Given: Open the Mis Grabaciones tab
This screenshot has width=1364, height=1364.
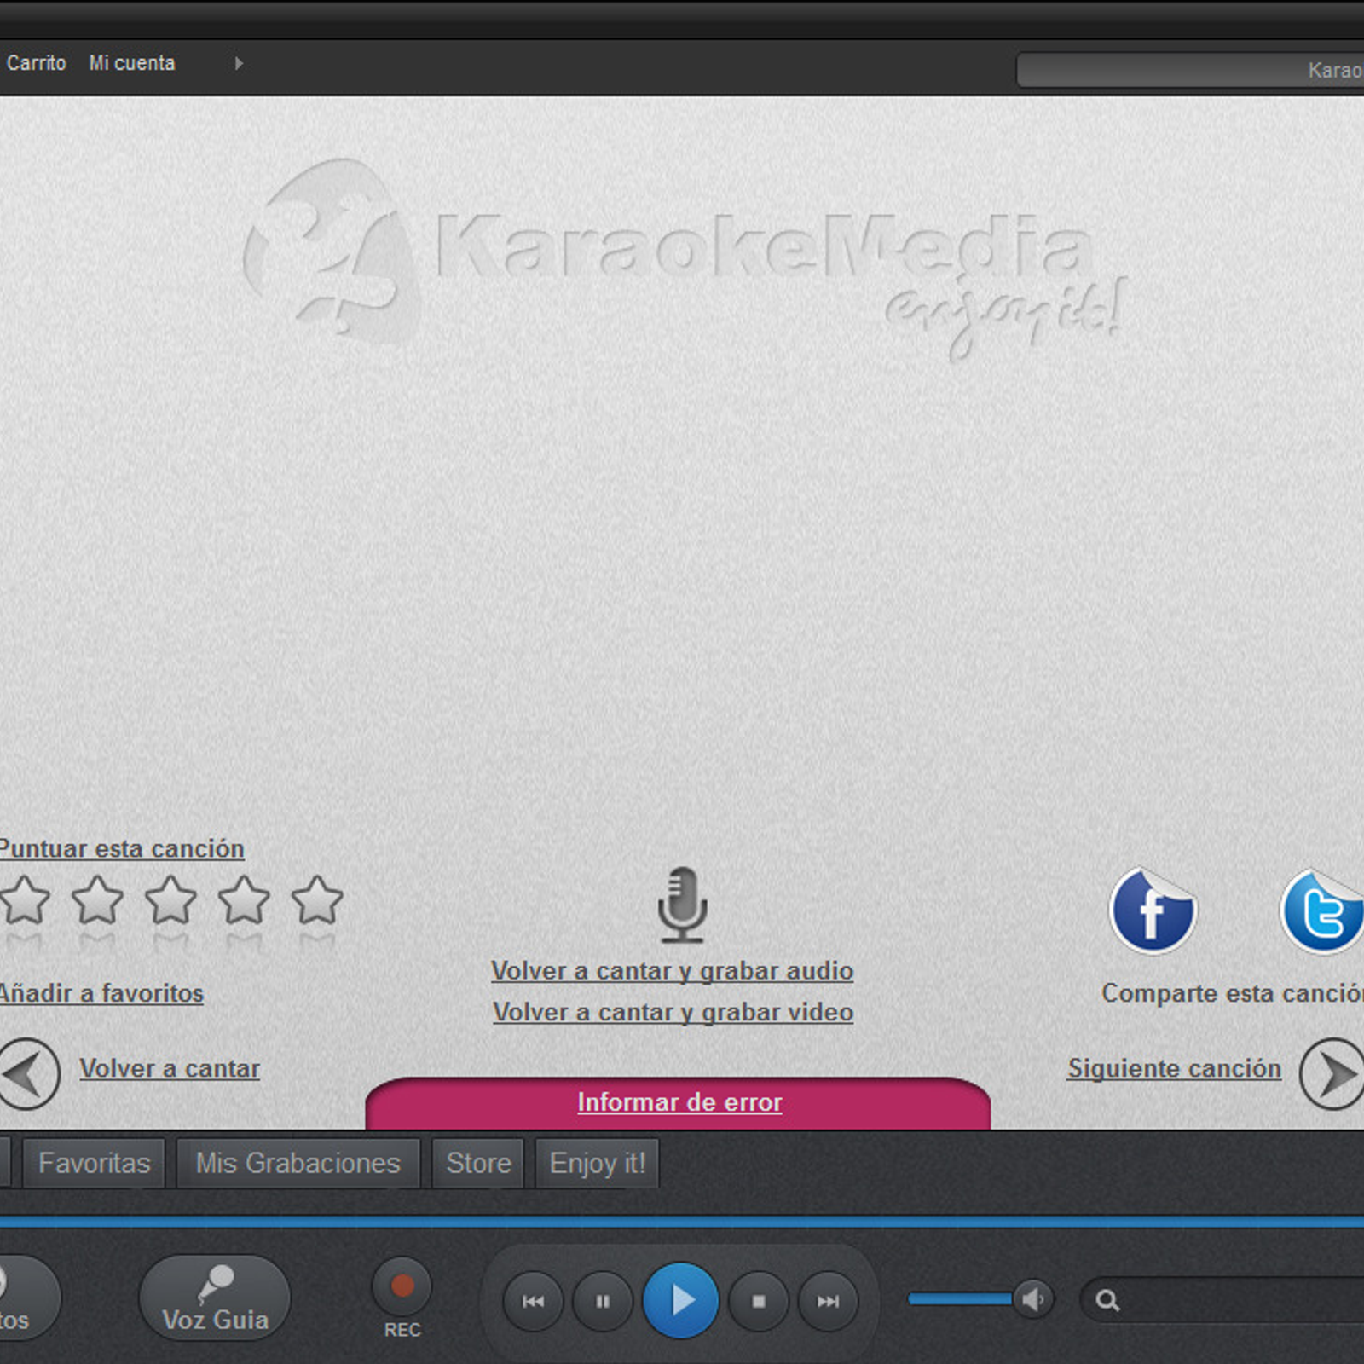Looking at the screenshot, I should pyautogui.click(x=298, y=1163).
